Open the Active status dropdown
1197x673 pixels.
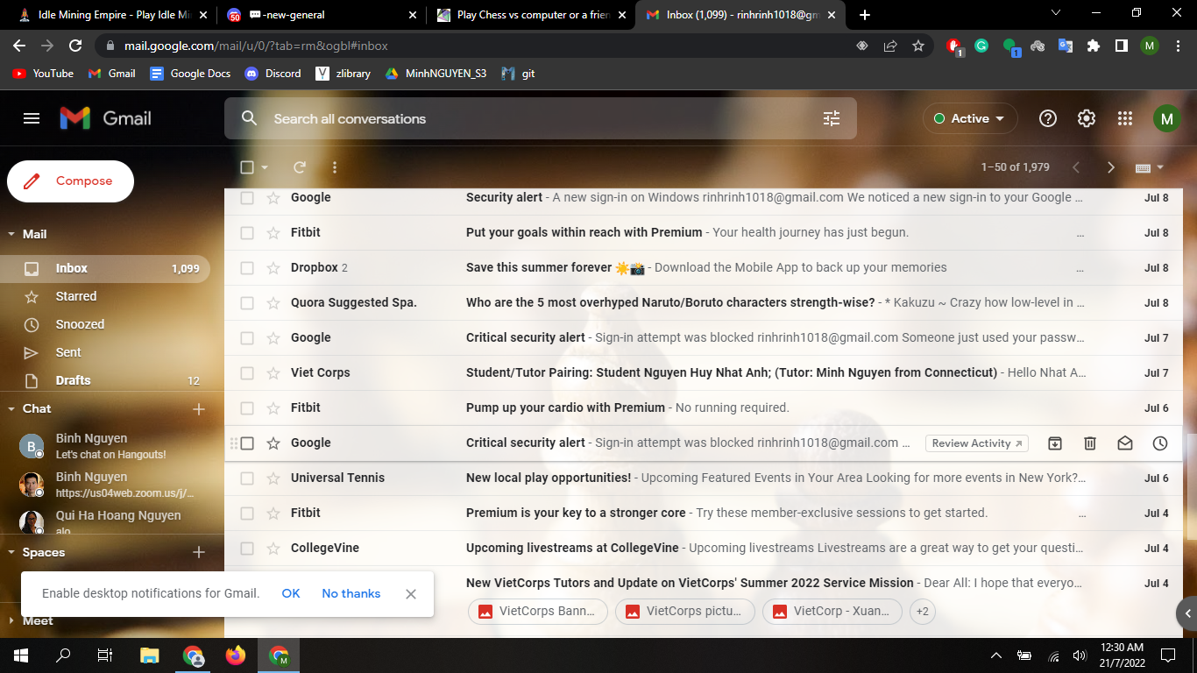click(970, 118)
